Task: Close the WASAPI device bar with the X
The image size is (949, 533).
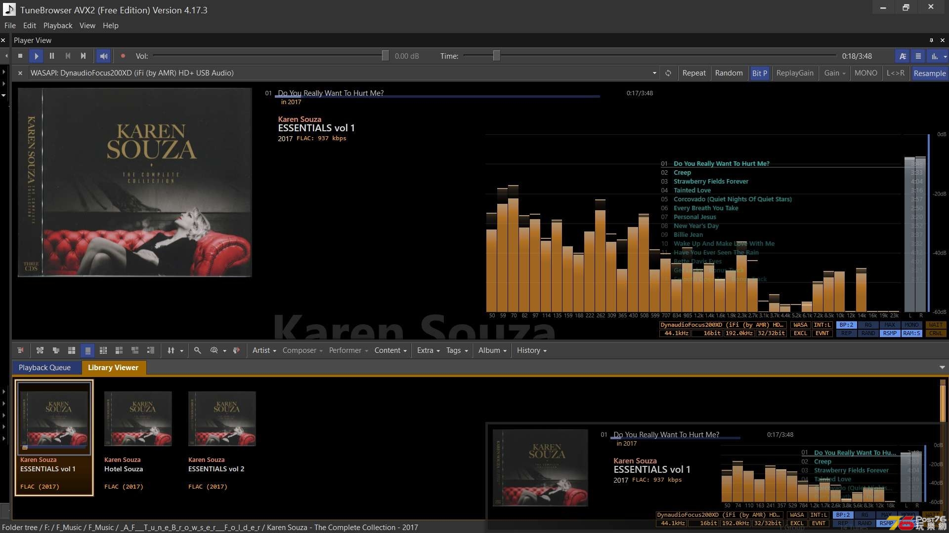Action: 20,73
